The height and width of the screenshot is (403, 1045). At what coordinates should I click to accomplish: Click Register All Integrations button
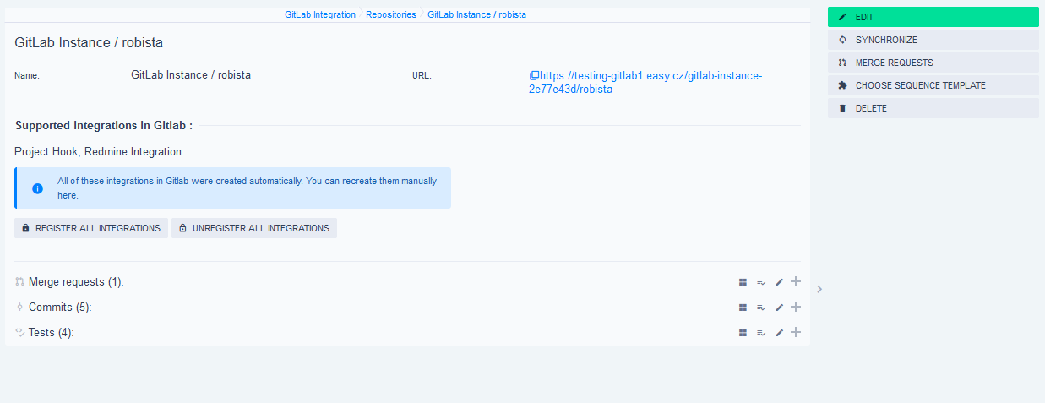pyautogui.click(x=91, y=228)
